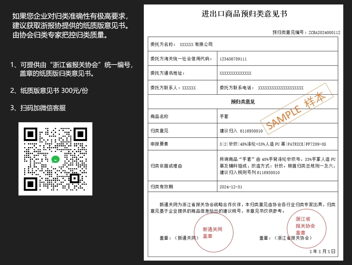Click the date line X 年 X 月 X 日
This screenshot has width=352, height=265.
(x=322, y=252)
